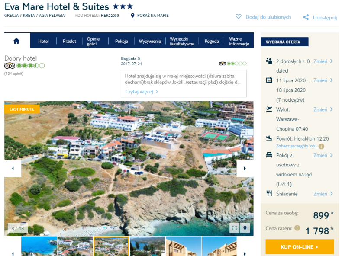Image resolution: width=342 pixels, height=256 pixels.
Task: Change meal plan Śniadanie via Zmień
Action: tap(323, 194)
